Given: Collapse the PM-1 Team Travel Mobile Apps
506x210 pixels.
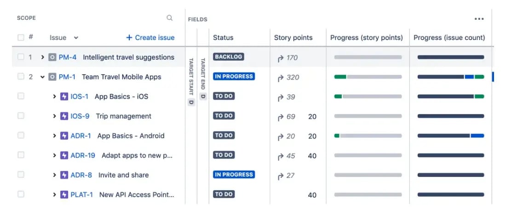Looking at the screenshot, I should (x=42, y=77).
